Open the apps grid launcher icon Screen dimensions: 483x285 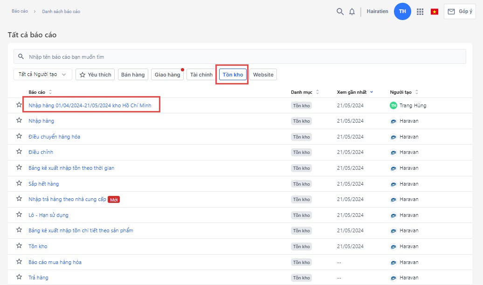pyautogui.click(x=420, y=12)
